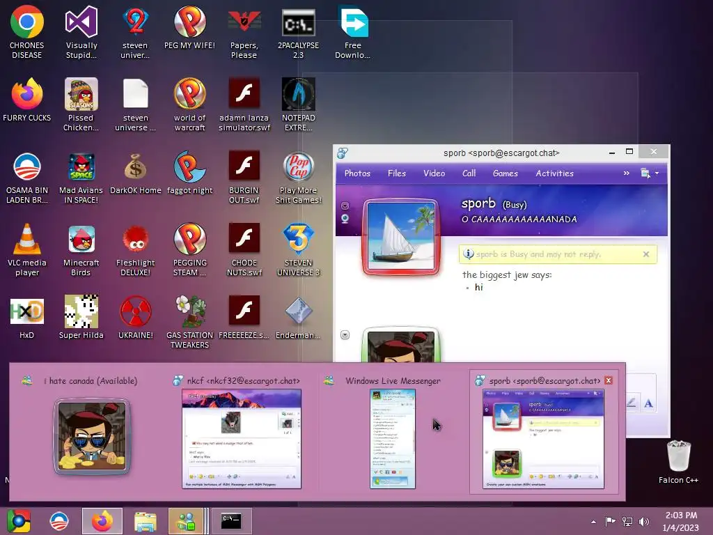Open the Papers, Please desktop icon
This screenshot has height=535, width=713.
pyautogui.click(x=244, y=32)
